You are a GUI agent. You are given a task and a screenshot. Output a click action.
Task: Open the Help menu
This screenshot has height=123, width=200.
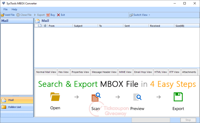tap(14, 10)
